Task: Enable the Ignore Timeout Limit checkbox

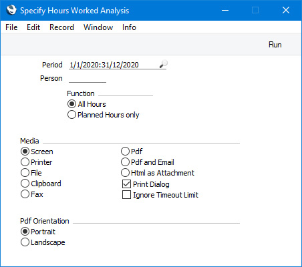Action: click(126, 195)
